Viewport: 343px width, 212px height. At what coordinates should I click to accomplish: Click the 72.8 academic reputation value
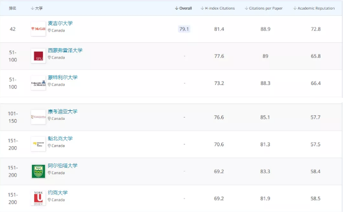[315, 29]
